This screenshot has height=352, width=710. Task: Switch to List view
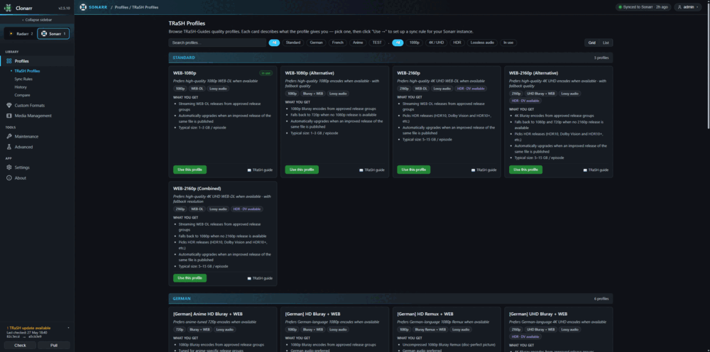[606, 43]
